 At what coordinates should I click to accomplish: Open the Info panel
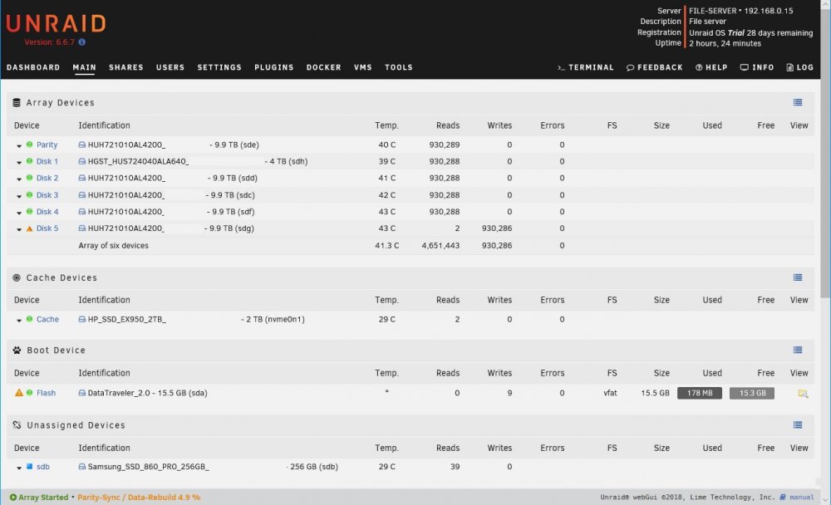(757, 67)
